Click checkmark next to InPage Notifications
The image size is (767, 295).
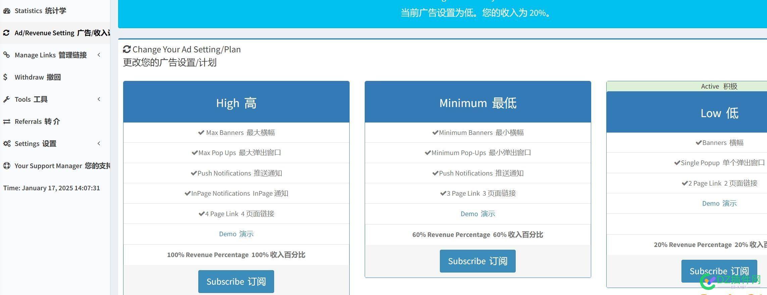pyautogui.click(x=188, y=193)
